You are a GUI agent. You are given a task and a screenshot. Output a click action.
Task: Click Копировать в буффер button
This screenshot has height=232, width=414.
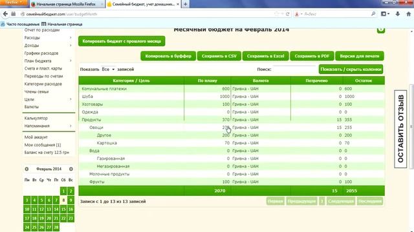click(168, 56)
